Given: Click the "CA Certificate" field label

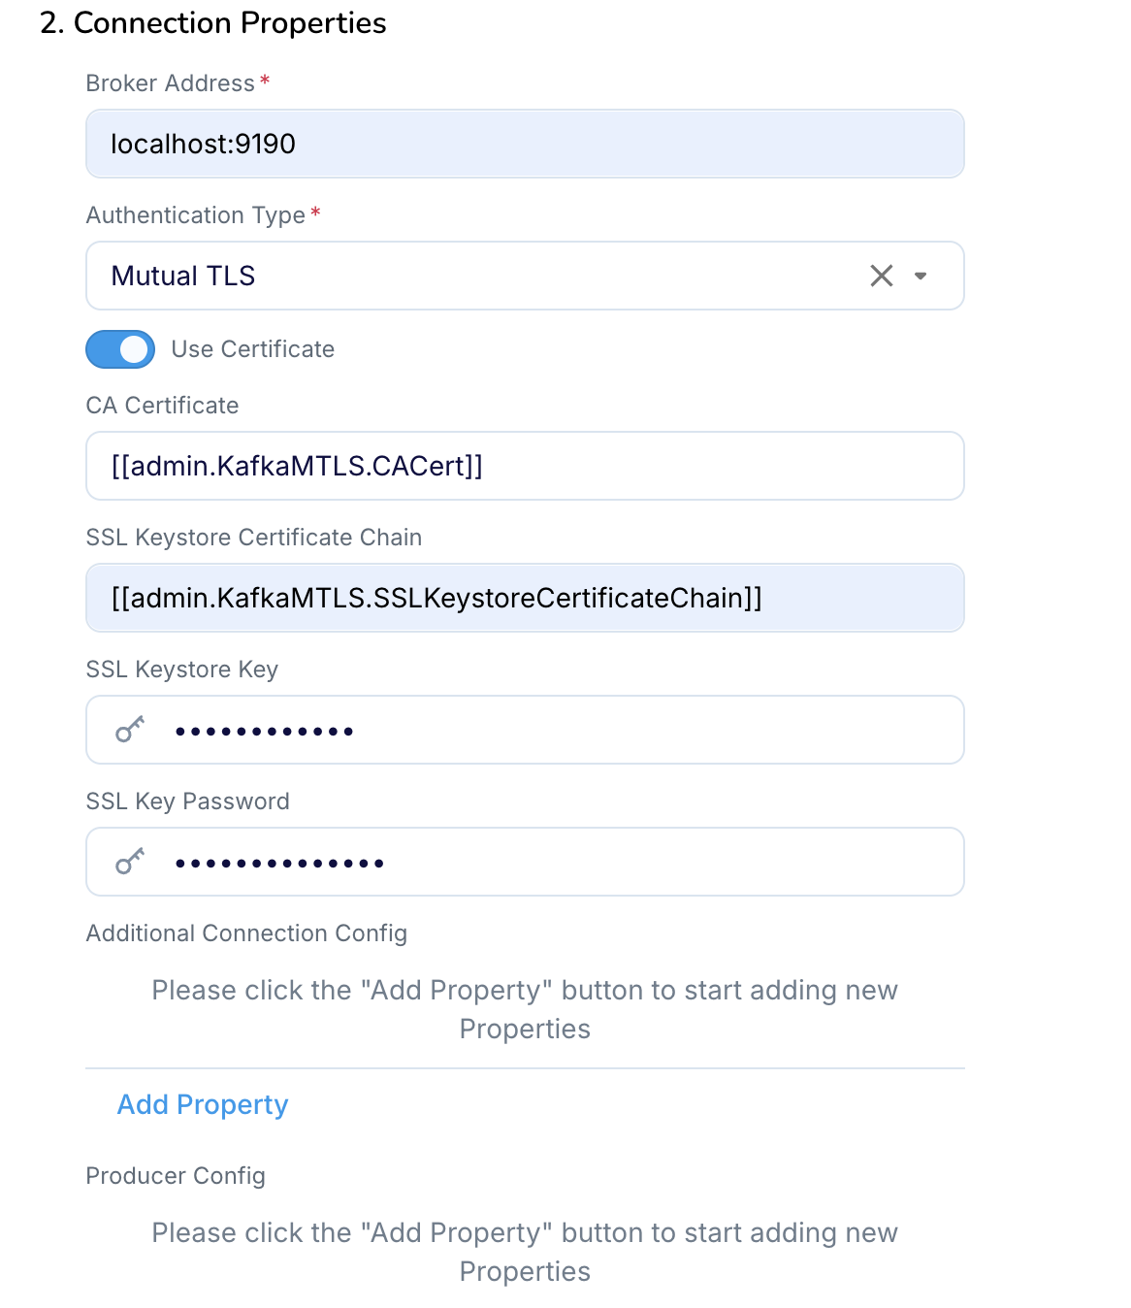Looking at the screenshot, I should point(162,406).
